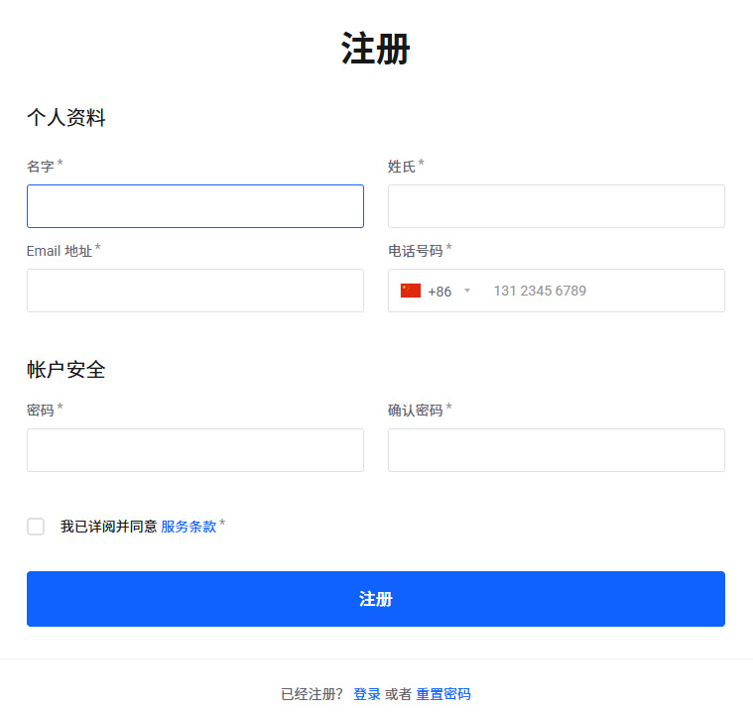This screenshot has height=712, width=753.
Task: Click the 帐户安全 section heading
Action: coord(66,370)
